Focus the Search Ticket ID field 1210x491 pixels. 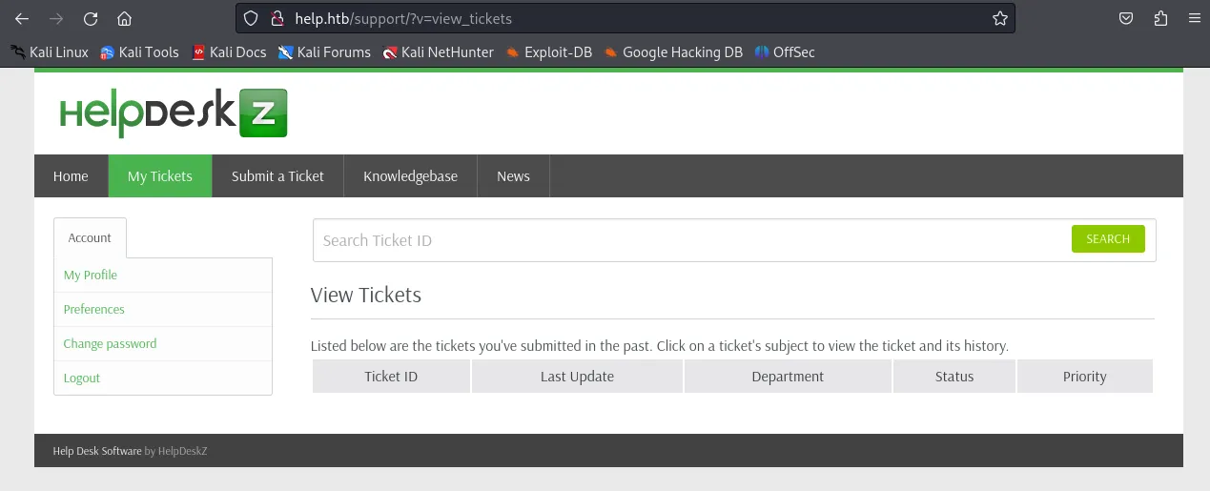click(692, 240)
